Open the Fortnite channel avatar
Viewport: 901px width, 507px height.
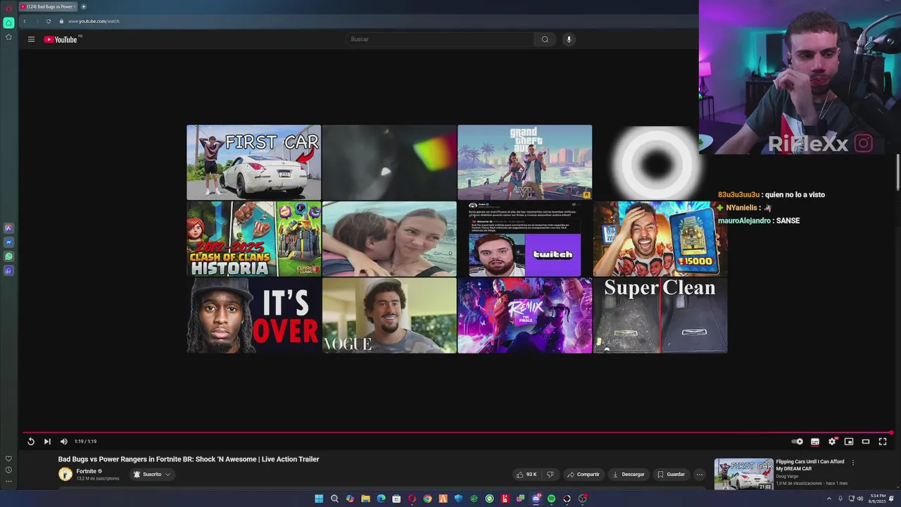[65, 475]
